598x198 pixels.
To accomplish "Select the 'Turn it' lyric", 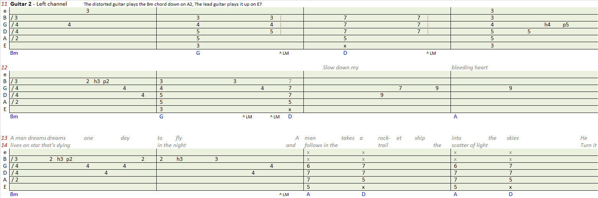I will (x=589, y=145).
